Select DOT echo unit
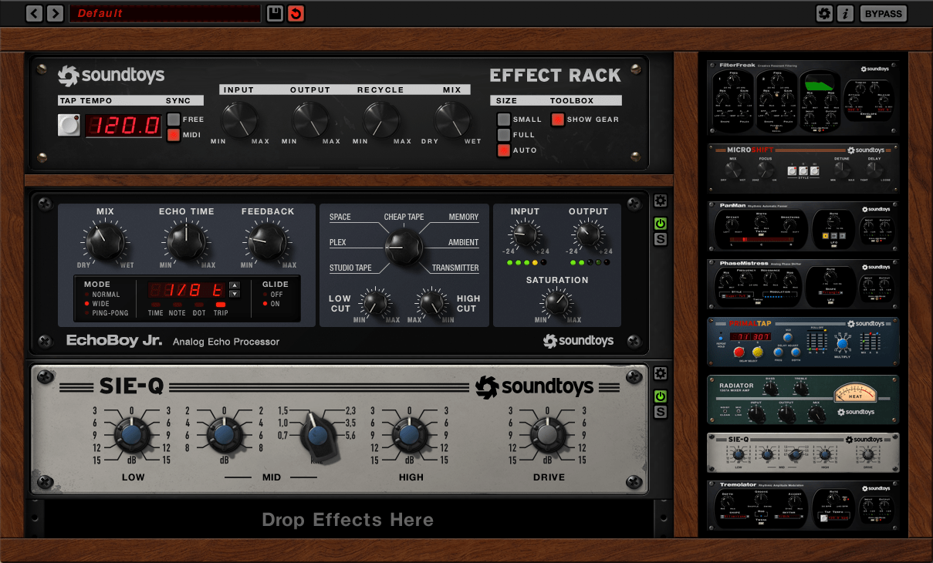This screenshot has height=563, width=933. tap(199, 309)
